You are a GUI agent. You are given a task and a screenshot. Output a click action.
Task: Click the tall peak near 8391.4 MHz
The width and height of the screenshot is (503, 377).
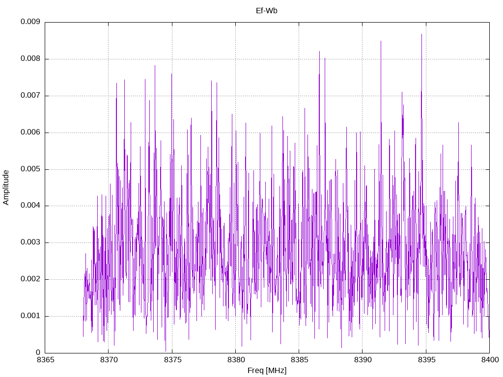(x=381, y=42)
